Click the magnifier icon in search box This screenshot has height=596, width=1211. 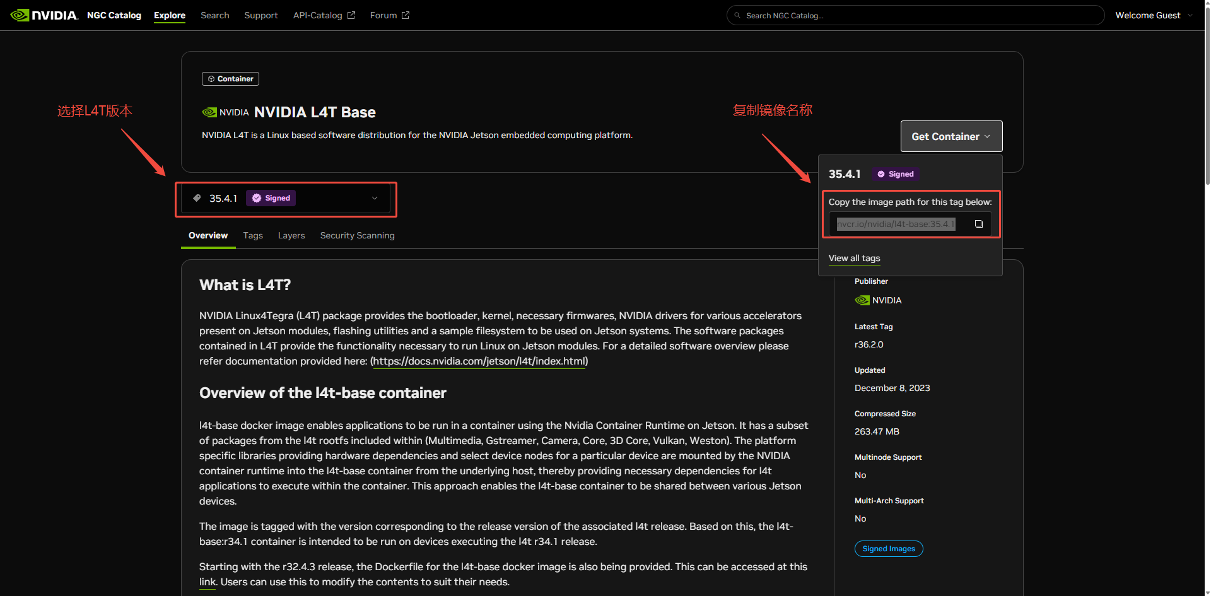(737, 15)
